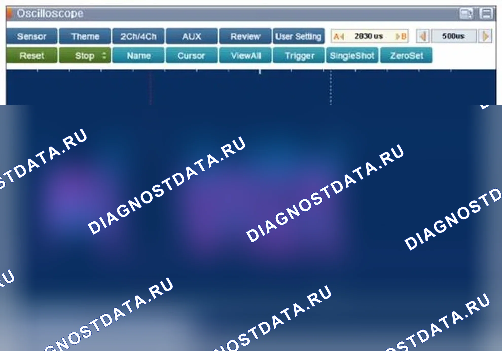Click the 500us time base field
The image size is (502, 351).
[454, 36]
